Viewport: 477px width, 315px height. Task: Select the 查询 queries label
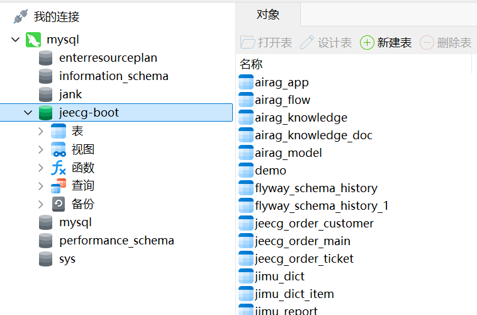click(x=83, y=186)
